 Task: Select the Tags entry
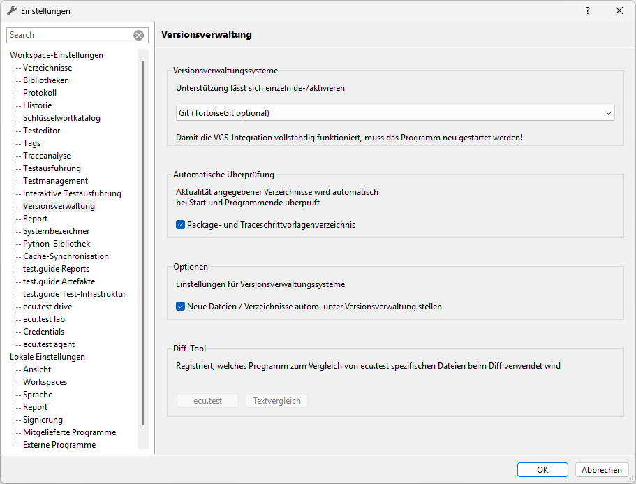tap(31, 143)
